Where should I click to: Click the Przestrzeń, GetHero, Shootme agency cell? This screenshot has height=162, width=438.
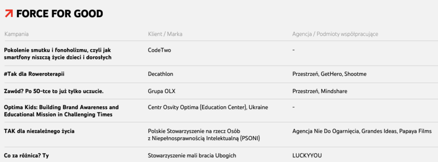329,74
